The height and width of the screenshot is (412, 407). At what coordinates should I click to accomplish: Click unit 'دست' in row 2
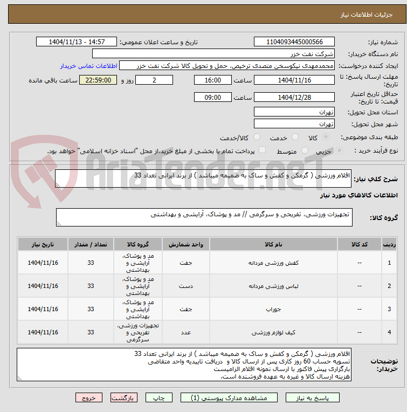[x=186, y=286]
